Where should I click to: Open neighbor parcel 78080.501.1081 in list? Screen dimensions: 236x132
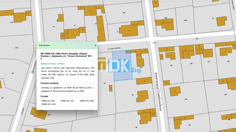point(87,101)
